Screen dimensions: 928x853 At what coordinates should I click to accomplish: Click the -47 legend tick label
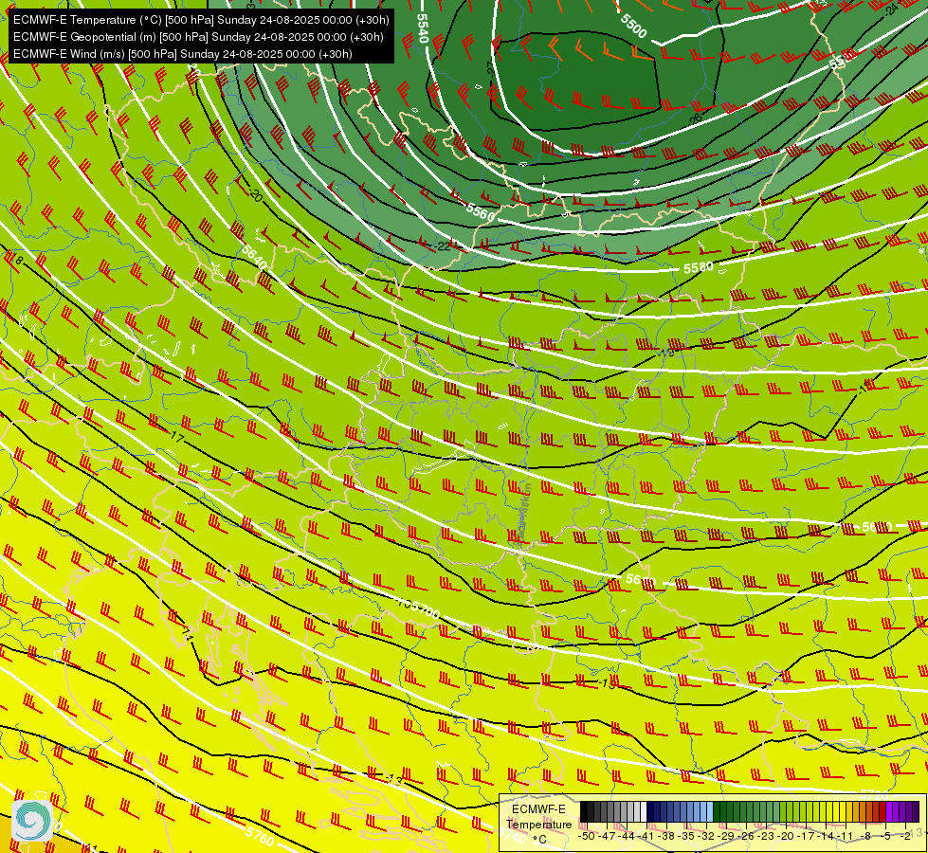[x=608, y=836]
